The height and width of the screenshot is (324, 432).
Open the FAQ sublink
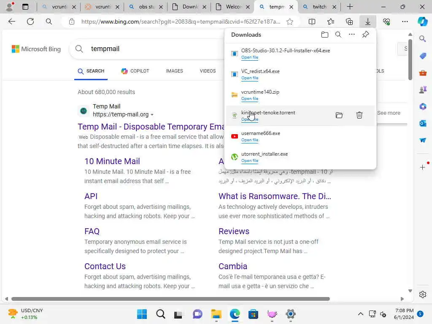92,231
